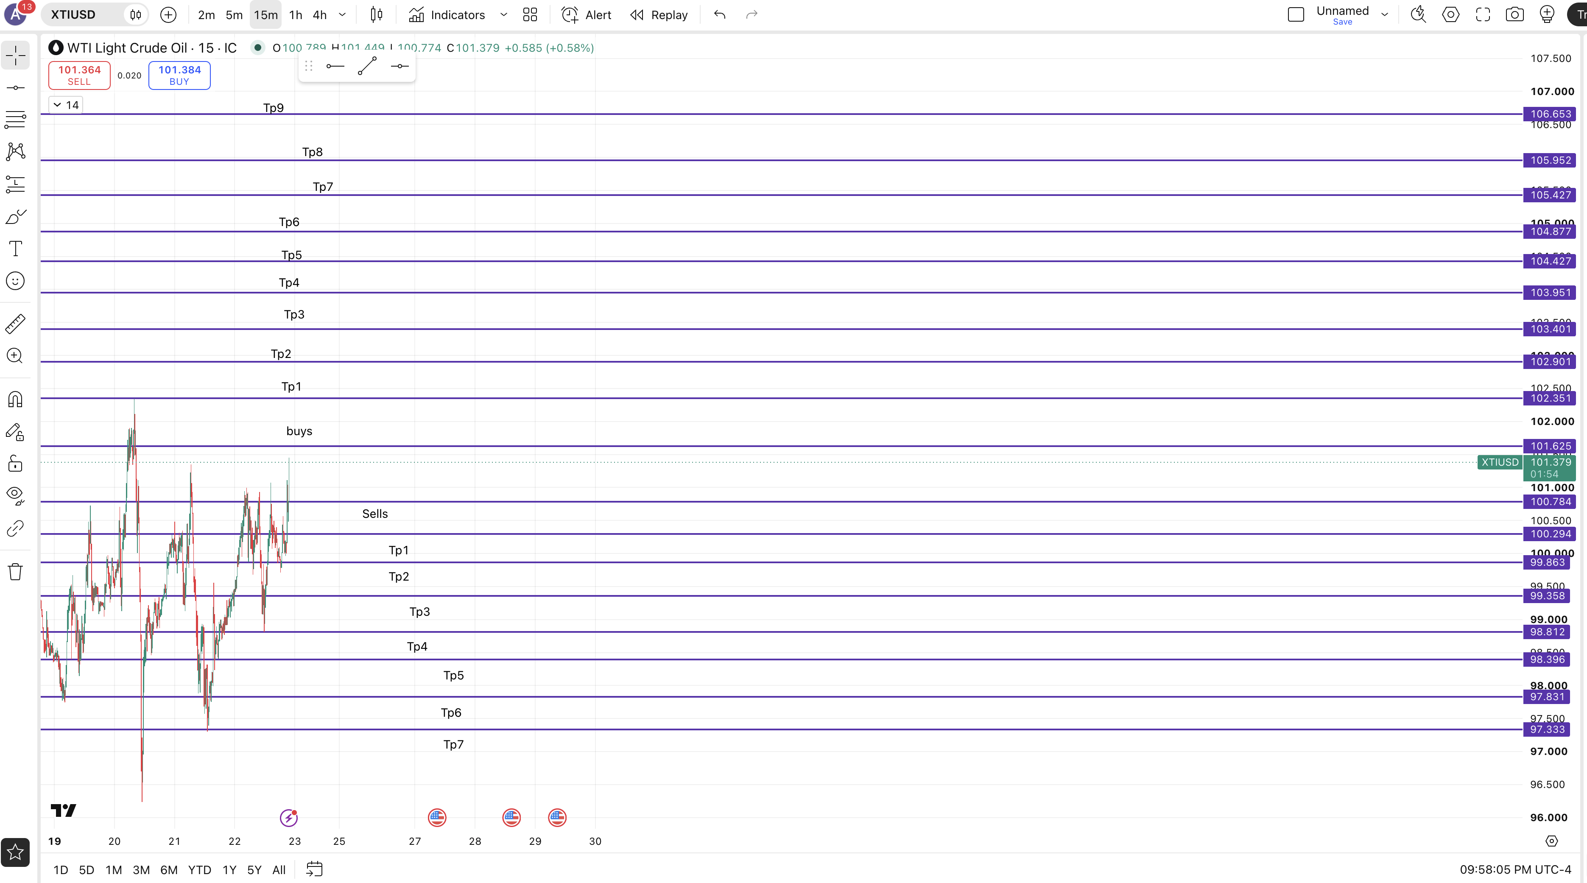Image resolution: width=1587 pixels, height=883 pixels.
Task: Toggle the layout checkbox beside Unnamed
Action: pos(1296,15)
